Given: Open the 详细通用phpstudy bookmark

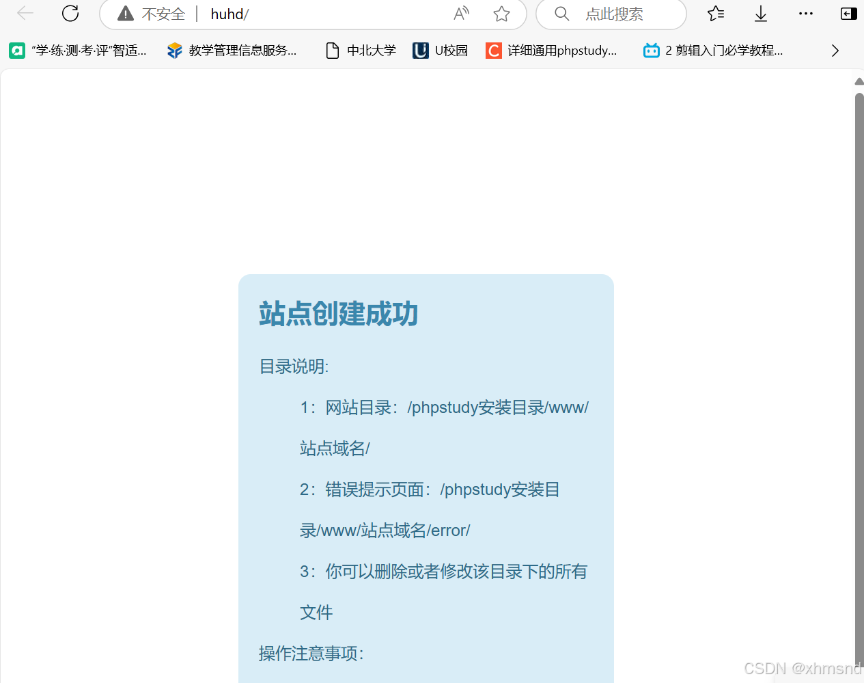Looking at the screenshot, I should coord(552,50).
